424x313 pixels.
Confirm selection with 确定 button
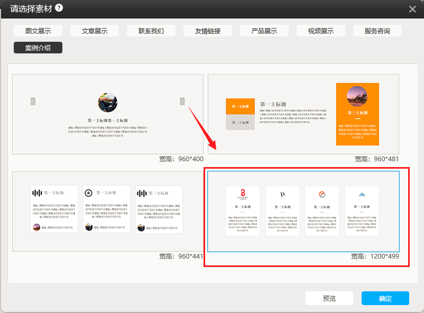click(385, 298)
